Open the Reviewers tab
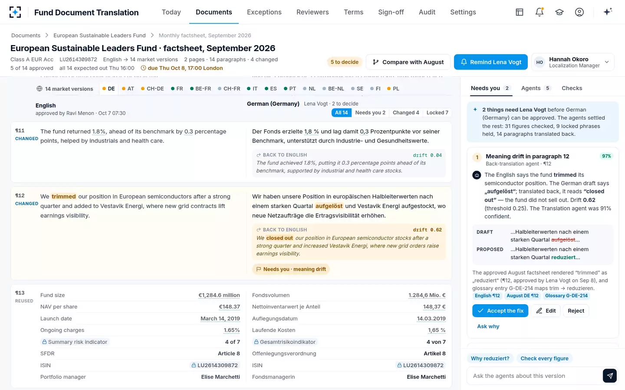The image size is (625, 390). point(312,12)
